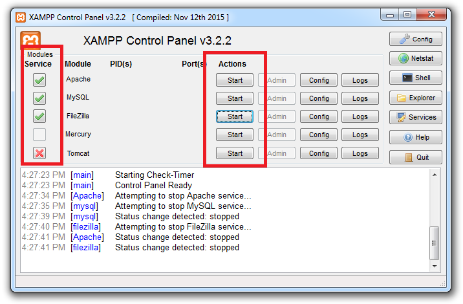Open global Config with wrench icon

pyautogui.click(x=416, y=39)
